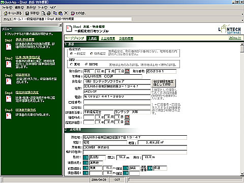Viewport: 244px width, 183px height.
Task: Click the vertical scrollbar up arrow
Action: pos(242,44)
